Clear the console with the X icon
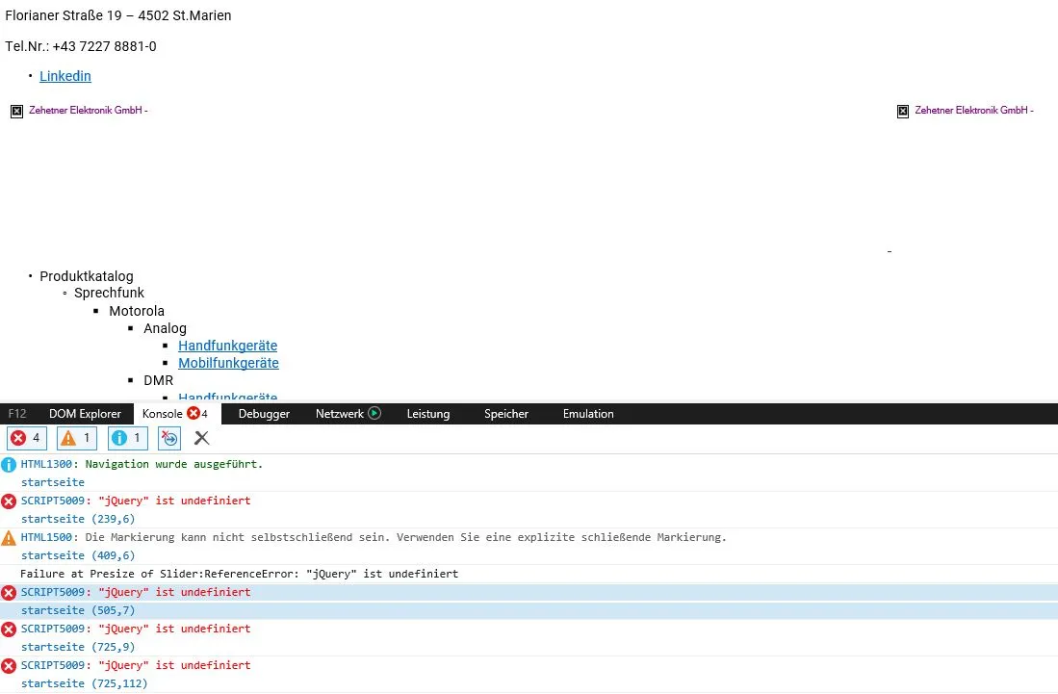The height and width of the screenshot is (694, 1058). (201, 438)
